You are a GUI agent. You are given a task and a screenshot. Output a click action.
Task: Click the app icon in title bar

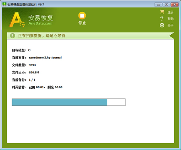pos(4,4)
